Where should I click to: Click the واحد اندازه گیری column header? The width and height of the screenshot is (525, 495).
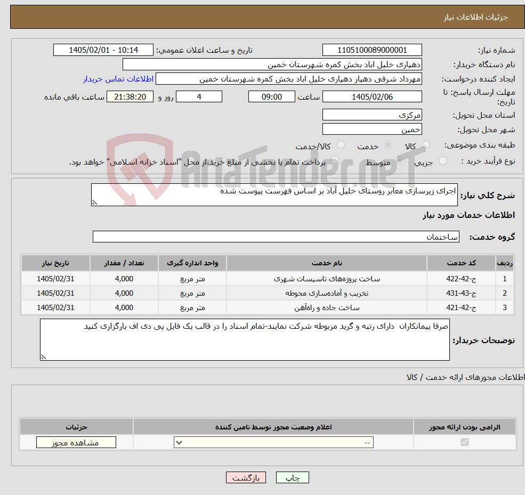[x=192, y=263]
